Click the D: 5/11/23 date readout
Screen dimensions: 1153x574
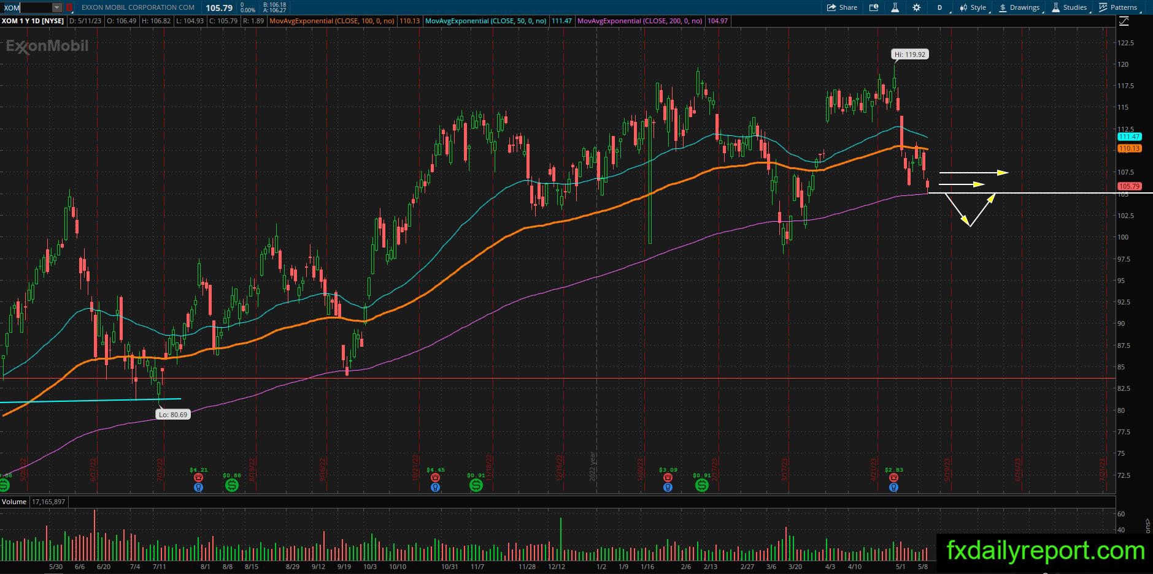85,21
